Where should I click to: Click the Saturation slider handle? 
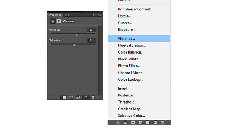[x=75, y=45]
